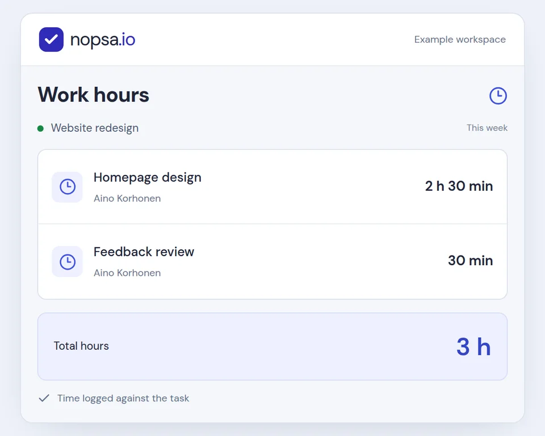Click the This week period label
Image resolution: width=545 pixels, height=436 pixels.
point(487,128)
